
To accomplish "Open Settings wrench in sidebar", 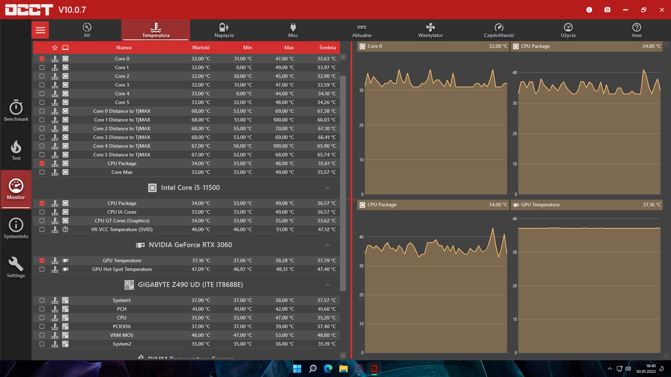I will pos(16,267).
